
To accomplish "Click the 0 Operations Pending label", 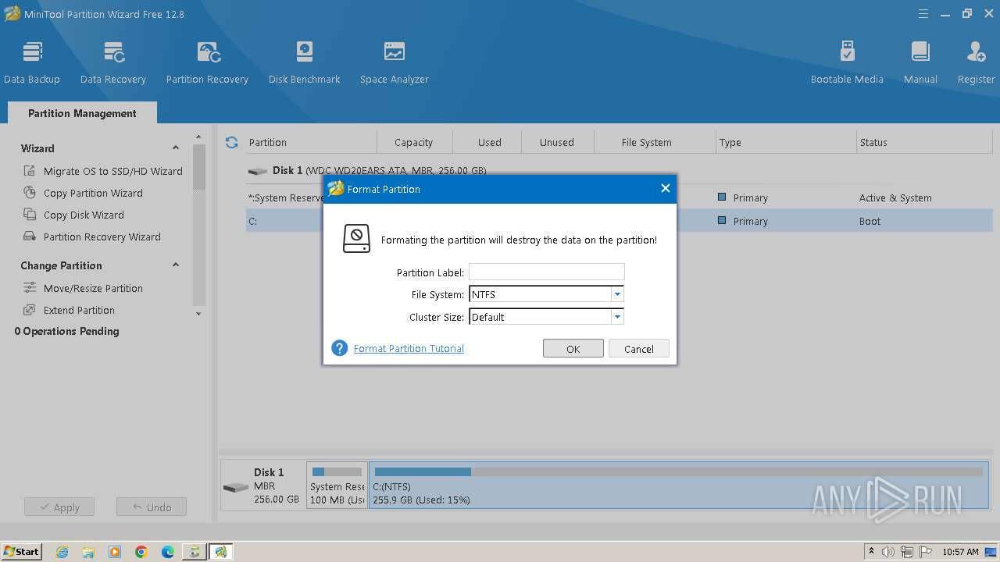I will 67,331.
